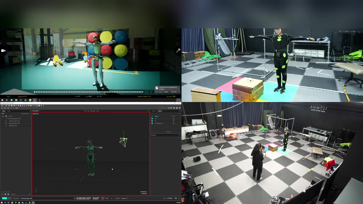Open the Edit menu in Motive

[5, 108]
